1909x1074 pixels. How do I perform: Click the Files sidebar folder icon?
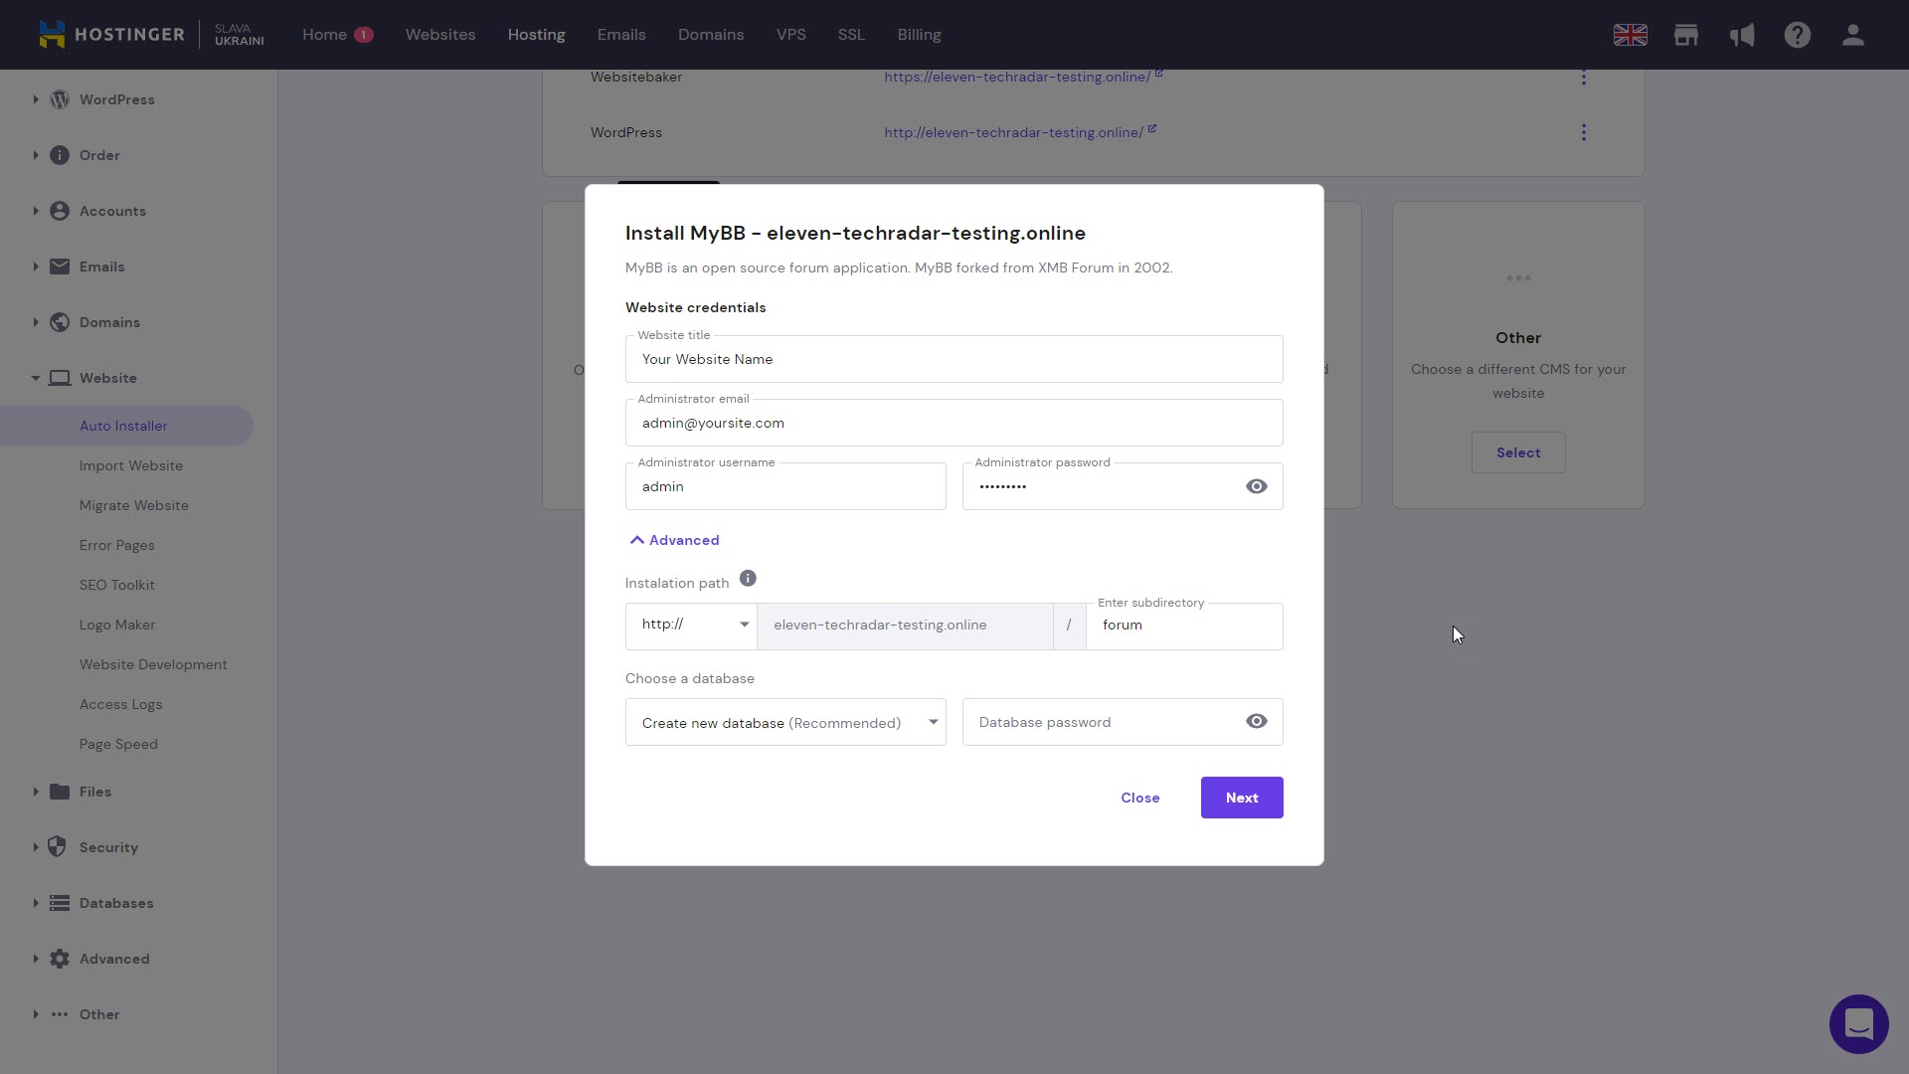(x=60, y=792)
